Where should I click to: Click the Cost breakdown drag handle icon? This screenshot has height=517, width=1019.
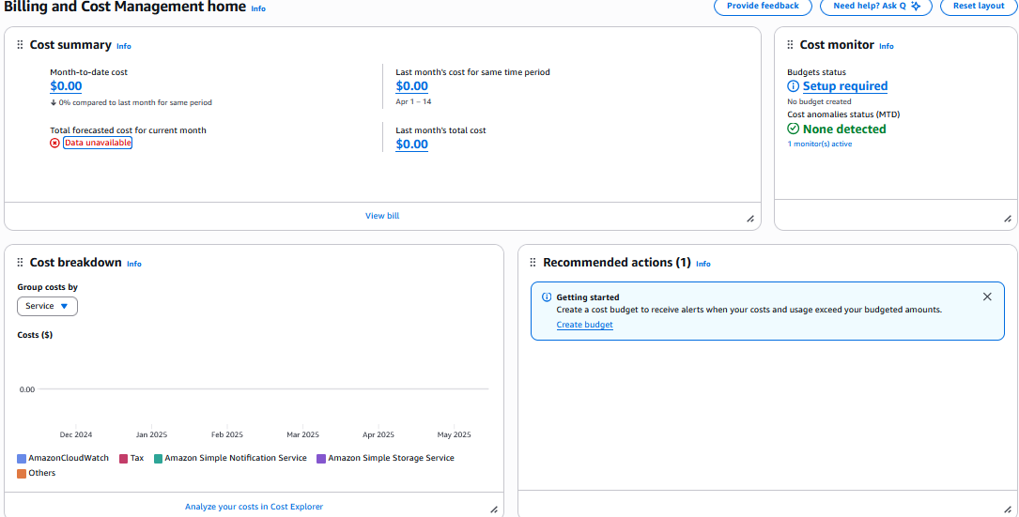pyautogui.click(x=20, y=263)
